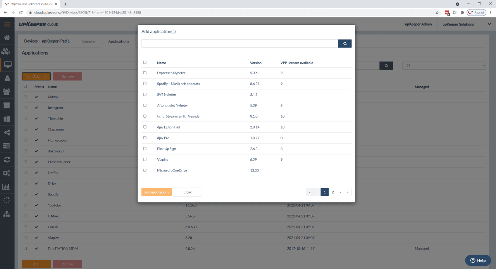Screen dimensions: 496x269
Task: Go back in browser history
Action: [x=5, y=12]
